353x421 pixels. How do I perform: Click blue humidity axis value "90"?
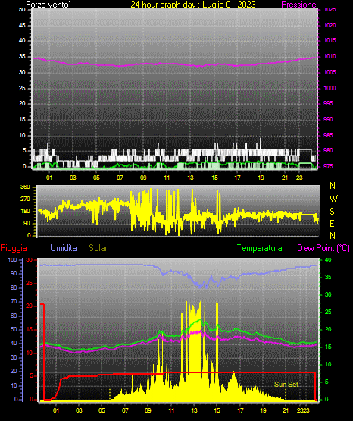coord(14,273)
